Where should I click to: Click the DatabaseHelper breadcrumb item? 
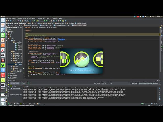(x=81, y=23)
